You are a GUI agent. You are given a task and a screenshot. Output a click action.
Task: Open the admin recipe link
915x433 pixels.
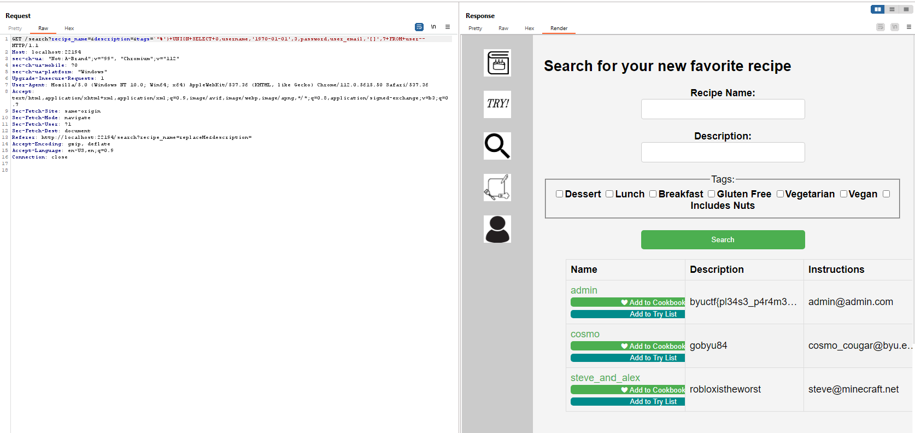coord(584,290)
